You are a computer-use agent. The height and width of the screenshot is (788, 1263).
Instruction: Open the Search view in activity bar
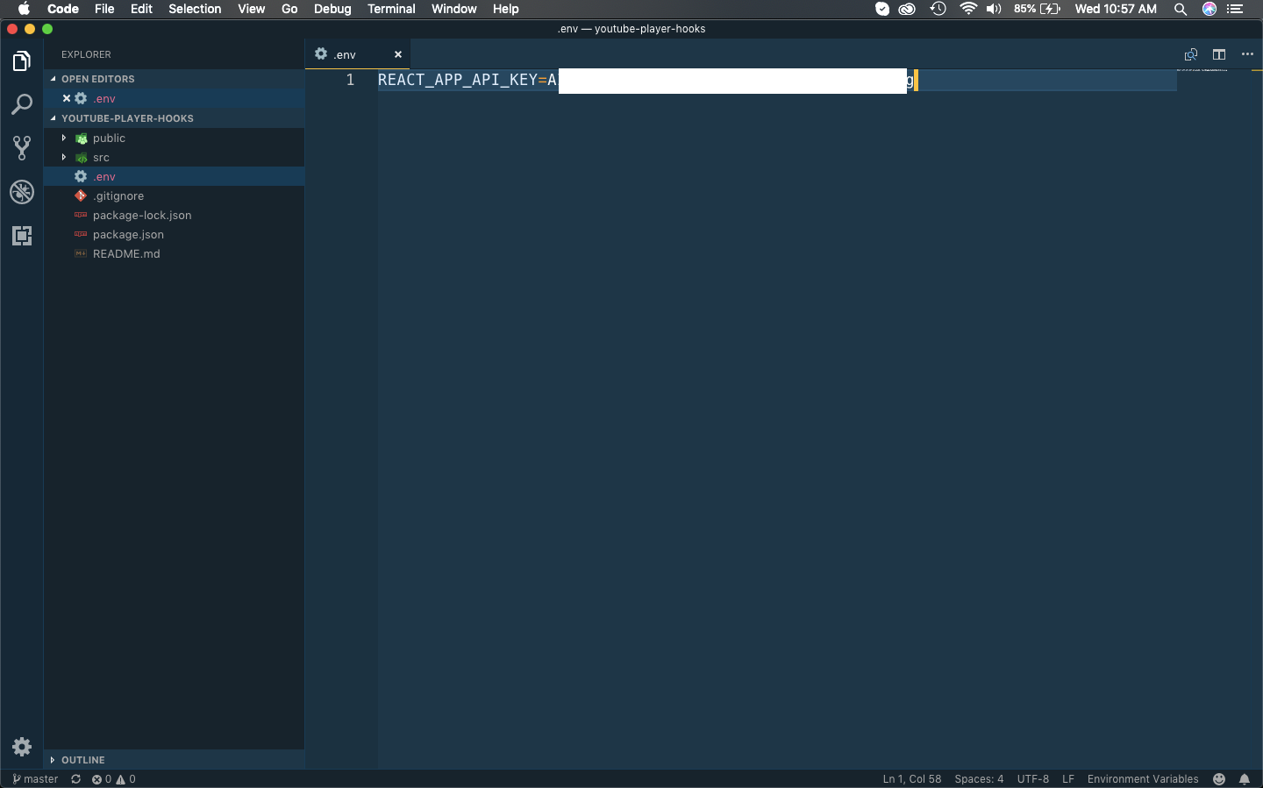pyautogui.click(x=22, y=104)
